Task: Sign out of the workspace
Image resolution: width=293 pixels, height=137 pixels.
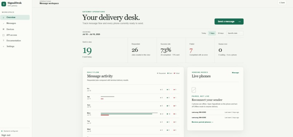Action: [6, 135]
